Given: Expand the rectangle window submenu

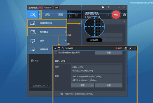Looking at the screenshot, I should [x=47, y=32].
